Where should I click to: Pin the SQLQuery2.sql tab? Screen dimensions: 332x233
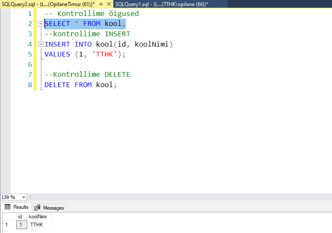[x=101, y=4]
